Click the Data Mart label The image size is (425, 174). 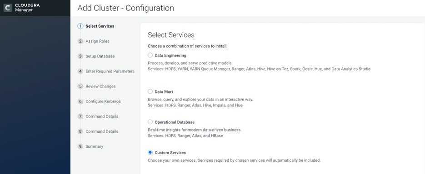164,92
